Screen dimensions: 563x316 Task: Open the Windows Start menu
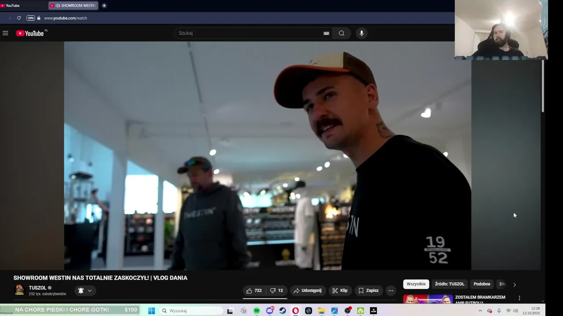151,311
